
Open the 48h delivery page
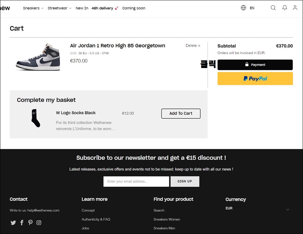click(105, 8)
